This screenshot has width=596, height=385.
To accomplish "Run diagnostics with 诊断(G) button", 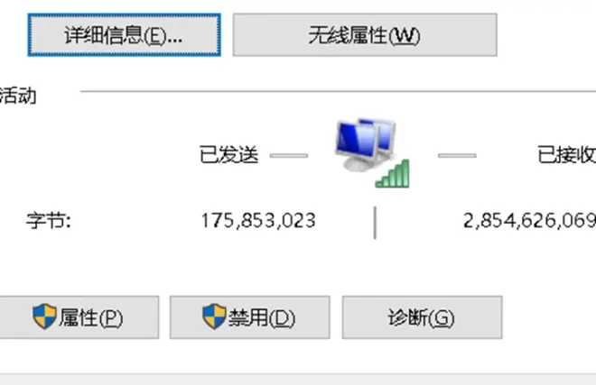I will click(423, 317).
